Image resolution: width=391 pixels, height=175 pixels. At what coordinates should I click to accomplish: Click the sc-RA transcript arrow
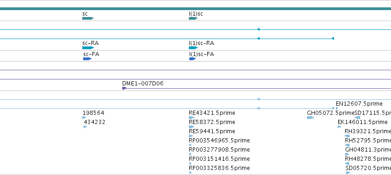point(88,48)
